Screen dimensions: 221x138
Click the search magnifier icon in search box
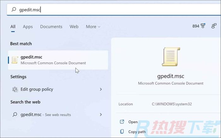(x=14, y=9)
